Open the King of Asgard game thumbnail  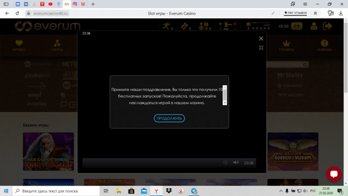click(48, 151)
